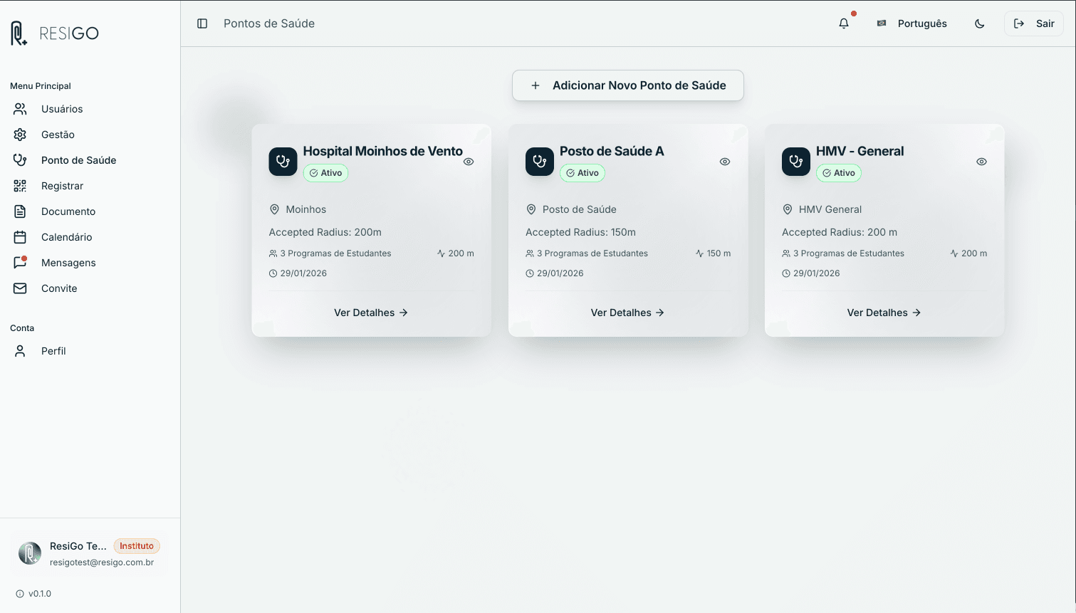
Task: Click the ResiGo Te... account avatar
Action: coord(30,553)
